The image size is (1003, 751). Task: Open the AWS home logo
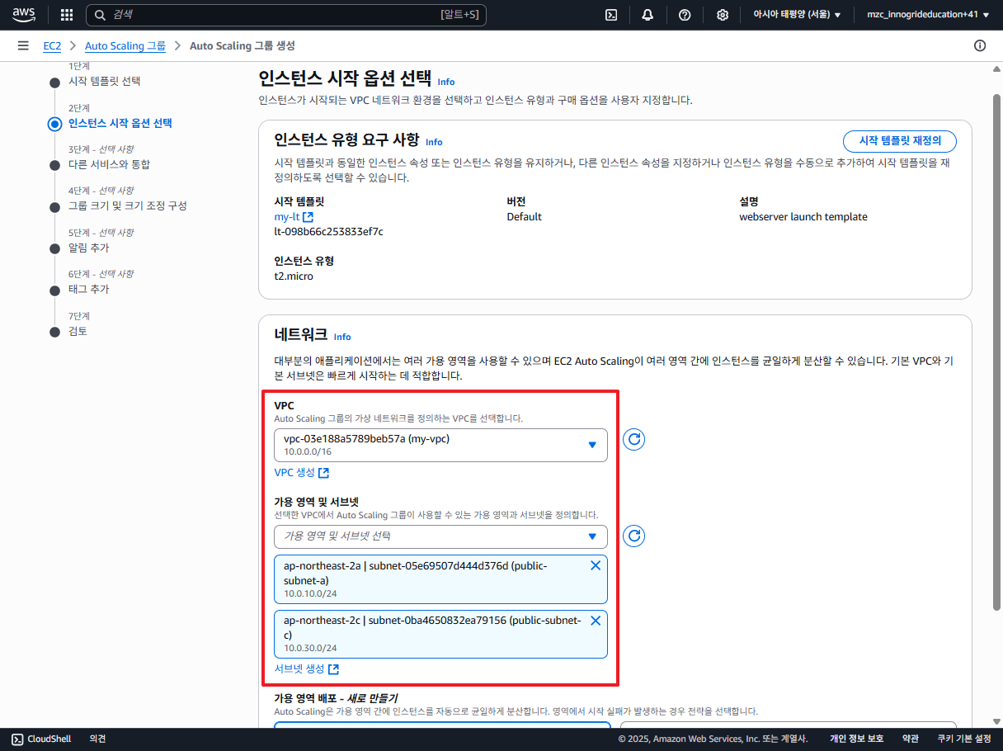24,15
